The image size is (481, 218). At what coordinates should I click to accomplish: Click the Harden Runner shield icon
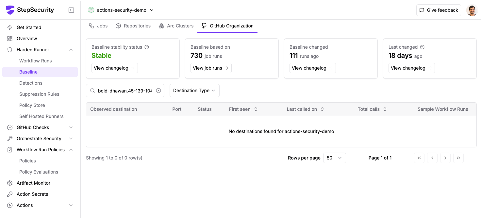[x=10, y=50]
